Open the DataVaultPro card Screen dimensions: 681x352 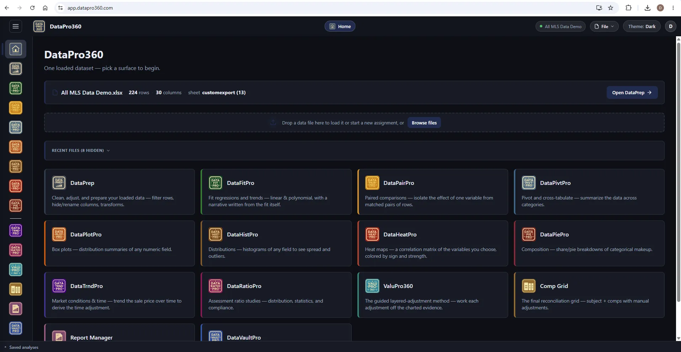(276, 333)
